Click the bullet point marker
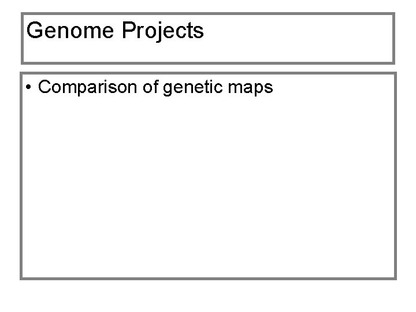Image resolution: width=416 pixels, height=312 pixels. pyautogui.click(x=28, y=87)
